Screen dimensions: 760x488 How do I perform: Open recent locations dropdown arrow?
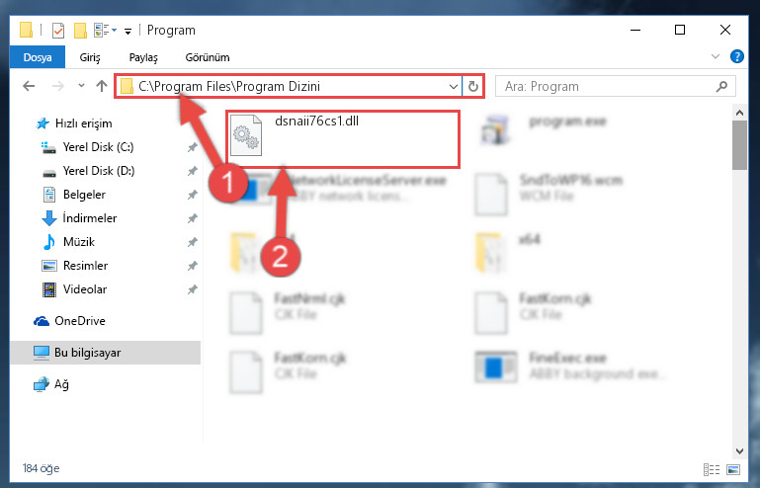(81, 86)
